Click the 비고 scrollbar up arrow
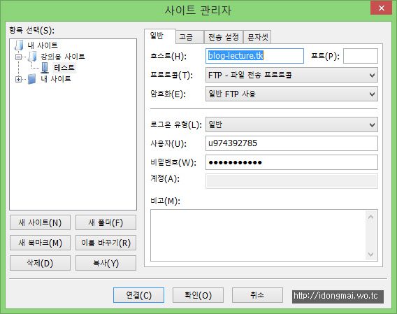Image resolution: width=397 pixels, height=314 pixels. (x=371, y=217)
